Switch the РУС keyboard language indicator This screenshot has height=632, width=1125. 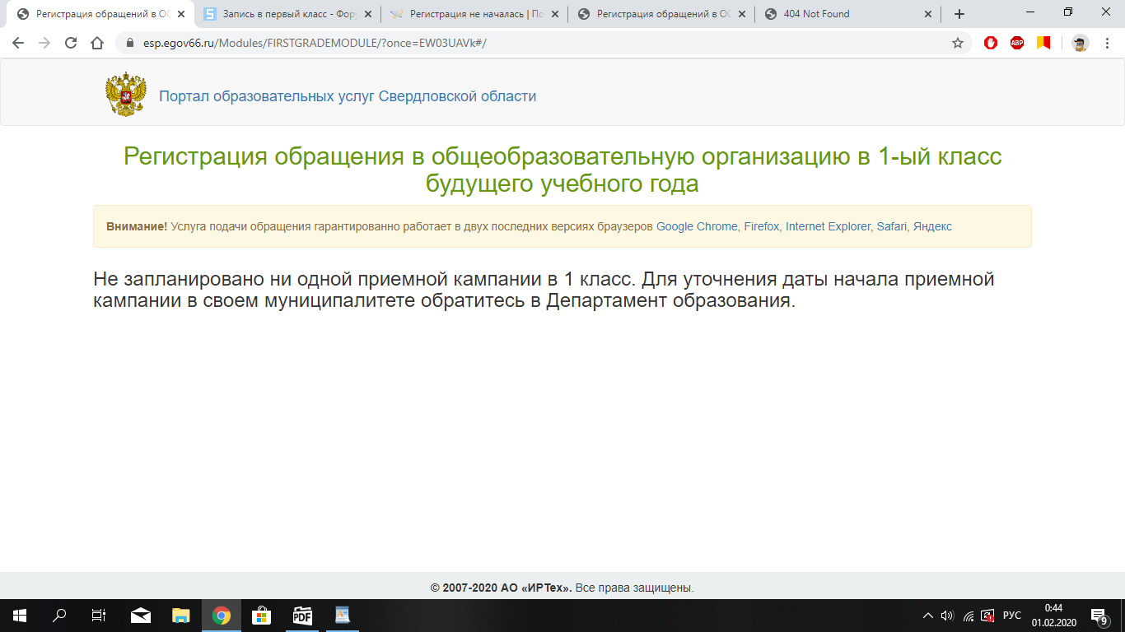tap(1012, 616)
